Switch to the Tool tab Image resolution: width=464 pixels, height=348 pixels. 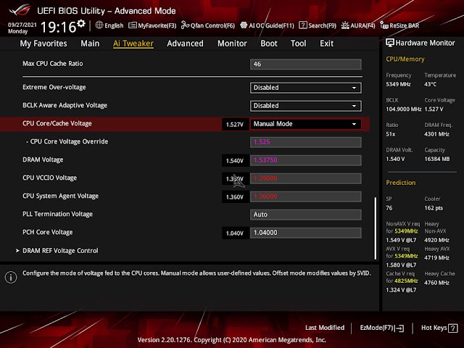298,43
